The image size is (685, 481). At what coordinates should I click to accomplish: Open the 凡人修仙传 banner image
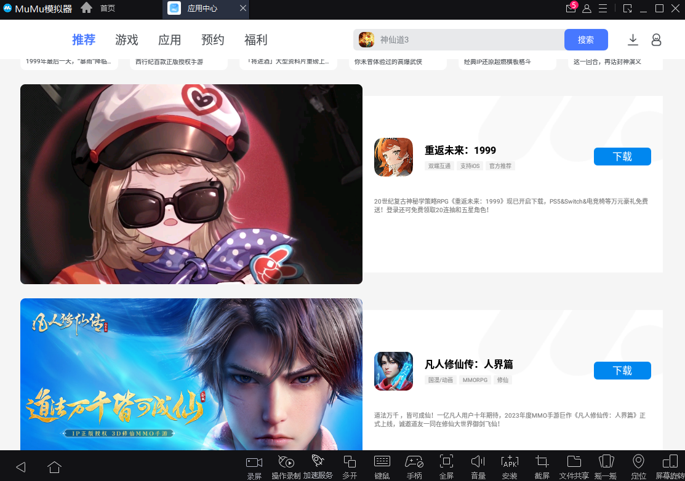click(191, 374)
